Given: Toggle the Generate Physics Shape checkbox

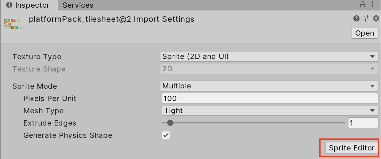Looking at the screenshot, I should 166,135.
